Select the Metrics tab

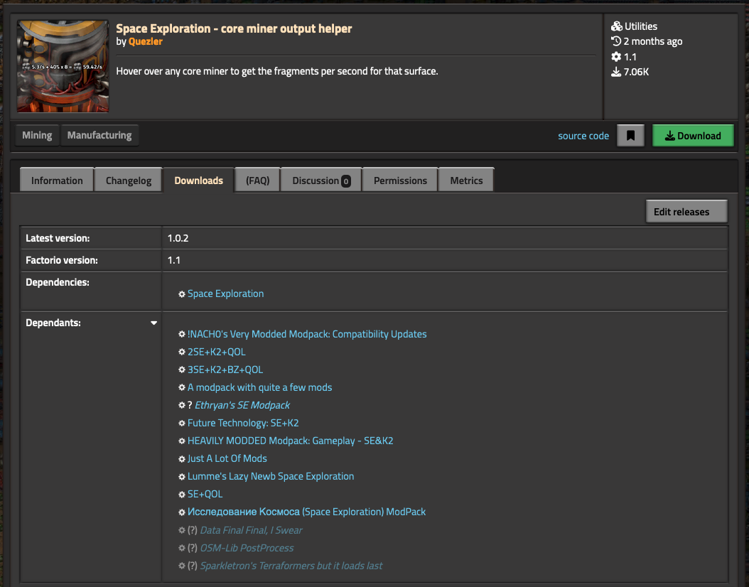tap(466, 181)
